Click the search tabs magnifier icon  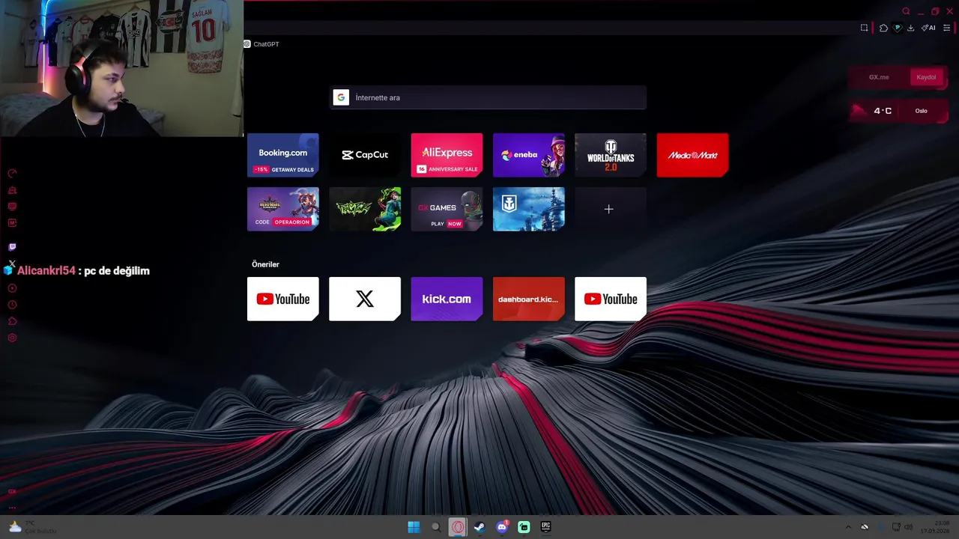906,11
